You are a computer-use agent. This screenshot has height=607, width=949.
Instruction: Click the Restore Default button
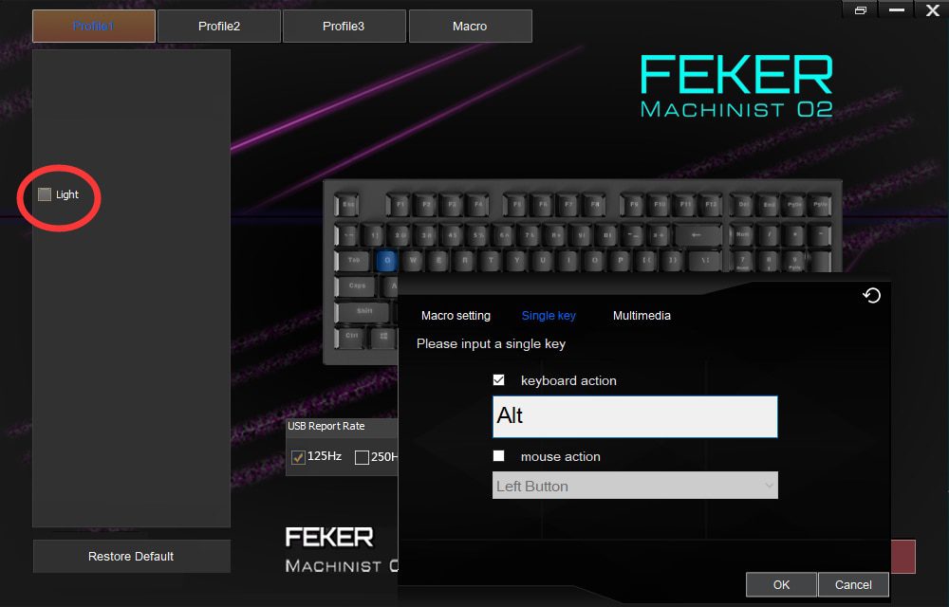[x=131, y=556]
